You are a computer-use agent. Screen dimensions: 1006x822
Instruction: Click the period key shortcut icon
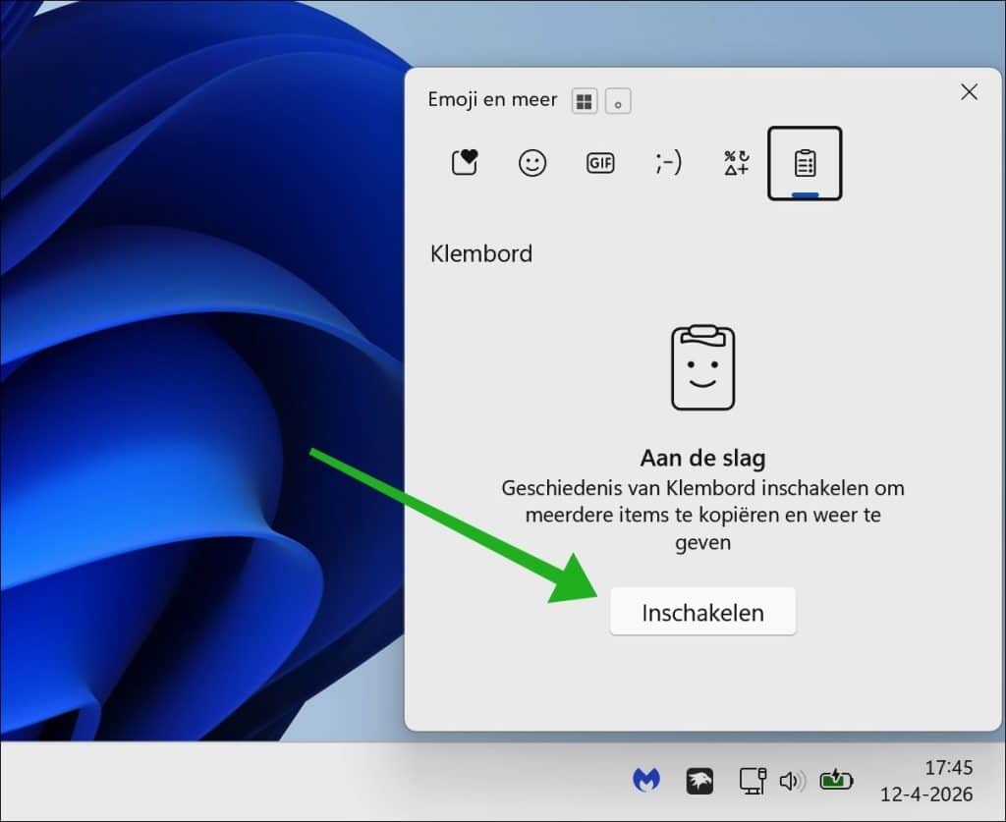click(x=618, y=101)
